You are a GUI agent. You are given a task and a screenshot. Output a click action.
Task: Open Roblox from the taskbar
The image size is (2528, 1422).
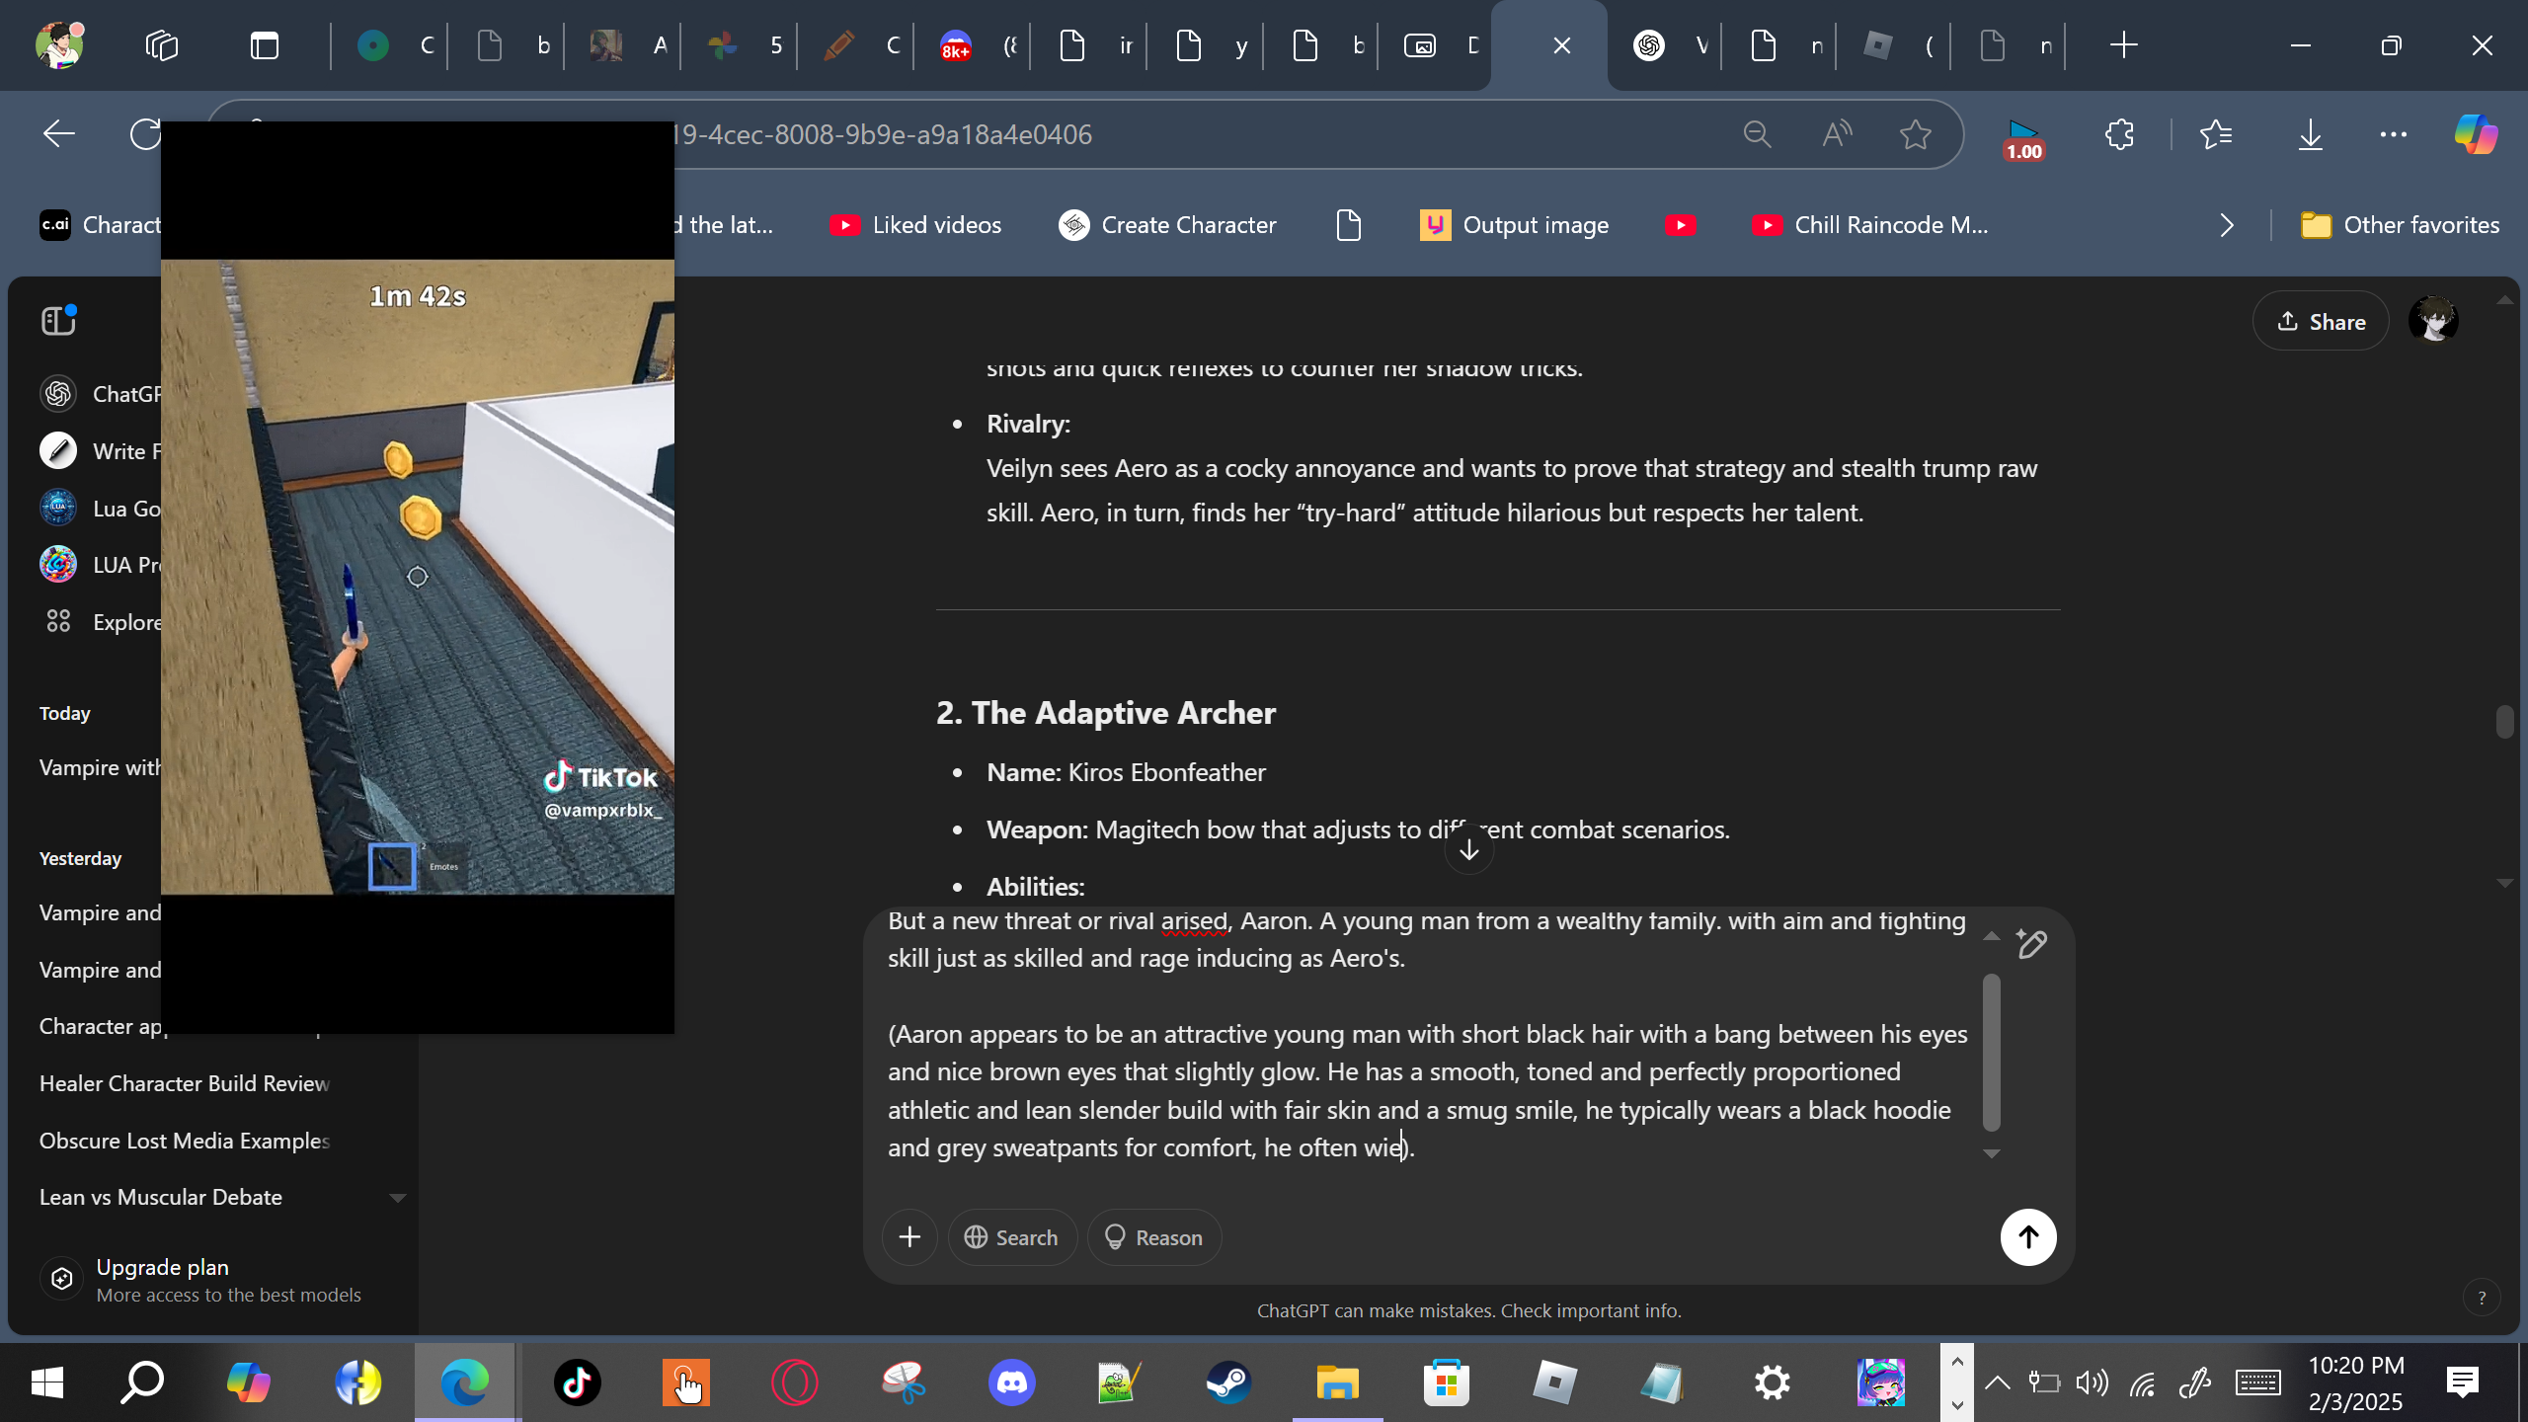coord(1554,1382)
